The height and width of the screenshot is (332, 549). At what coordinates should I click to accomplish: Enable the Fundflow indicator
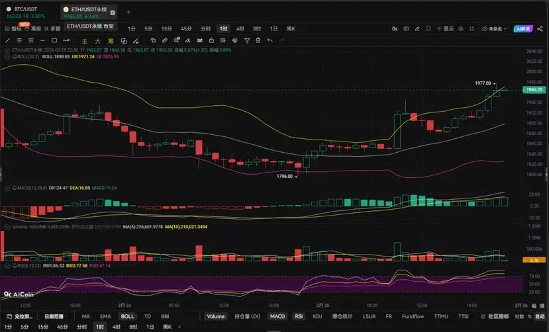click(x=413, y=316)
